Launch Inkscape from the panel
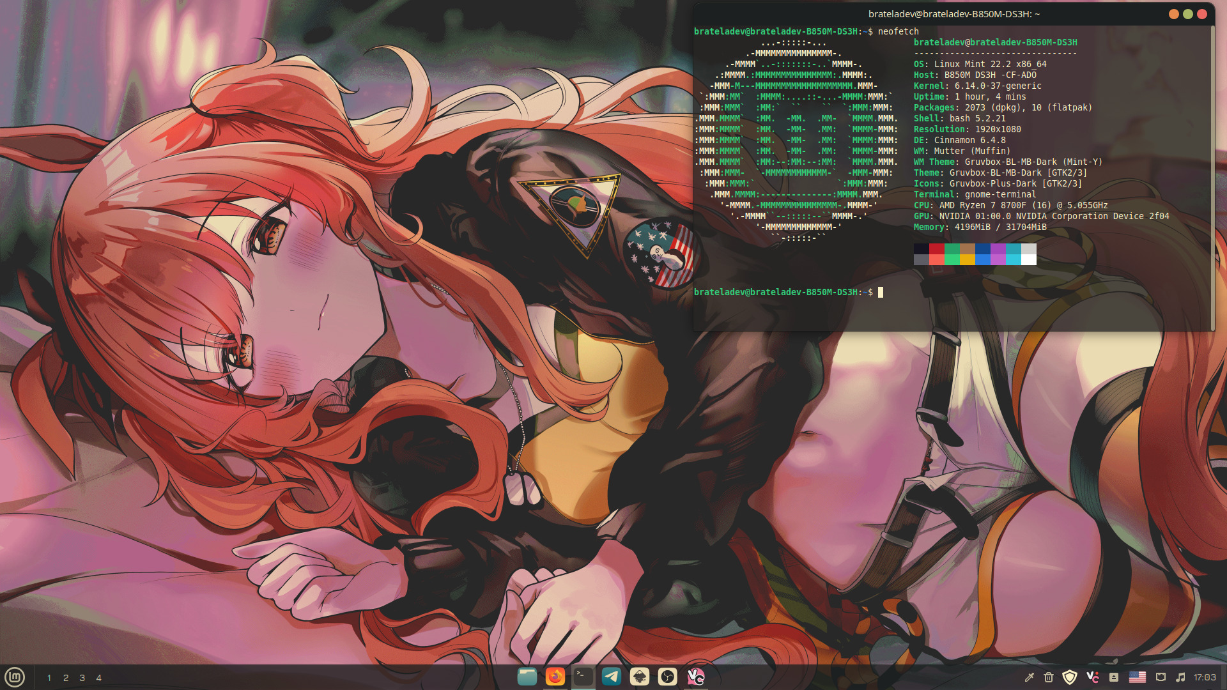Viewport: 1227px width, 690px height. (x=639, y=677)
